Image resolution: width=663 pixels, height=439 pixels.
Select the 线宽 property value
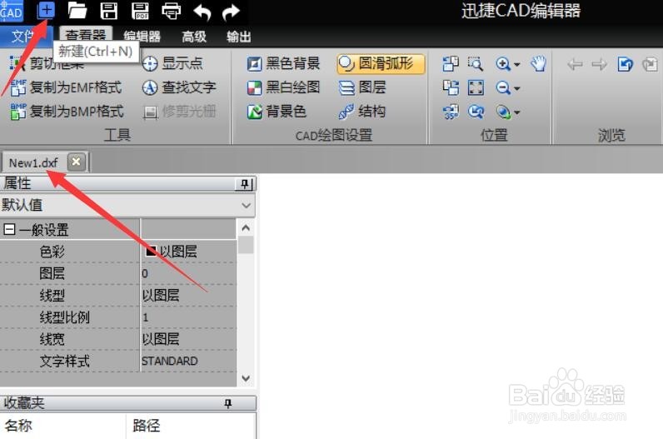click(x=188, y=339)
